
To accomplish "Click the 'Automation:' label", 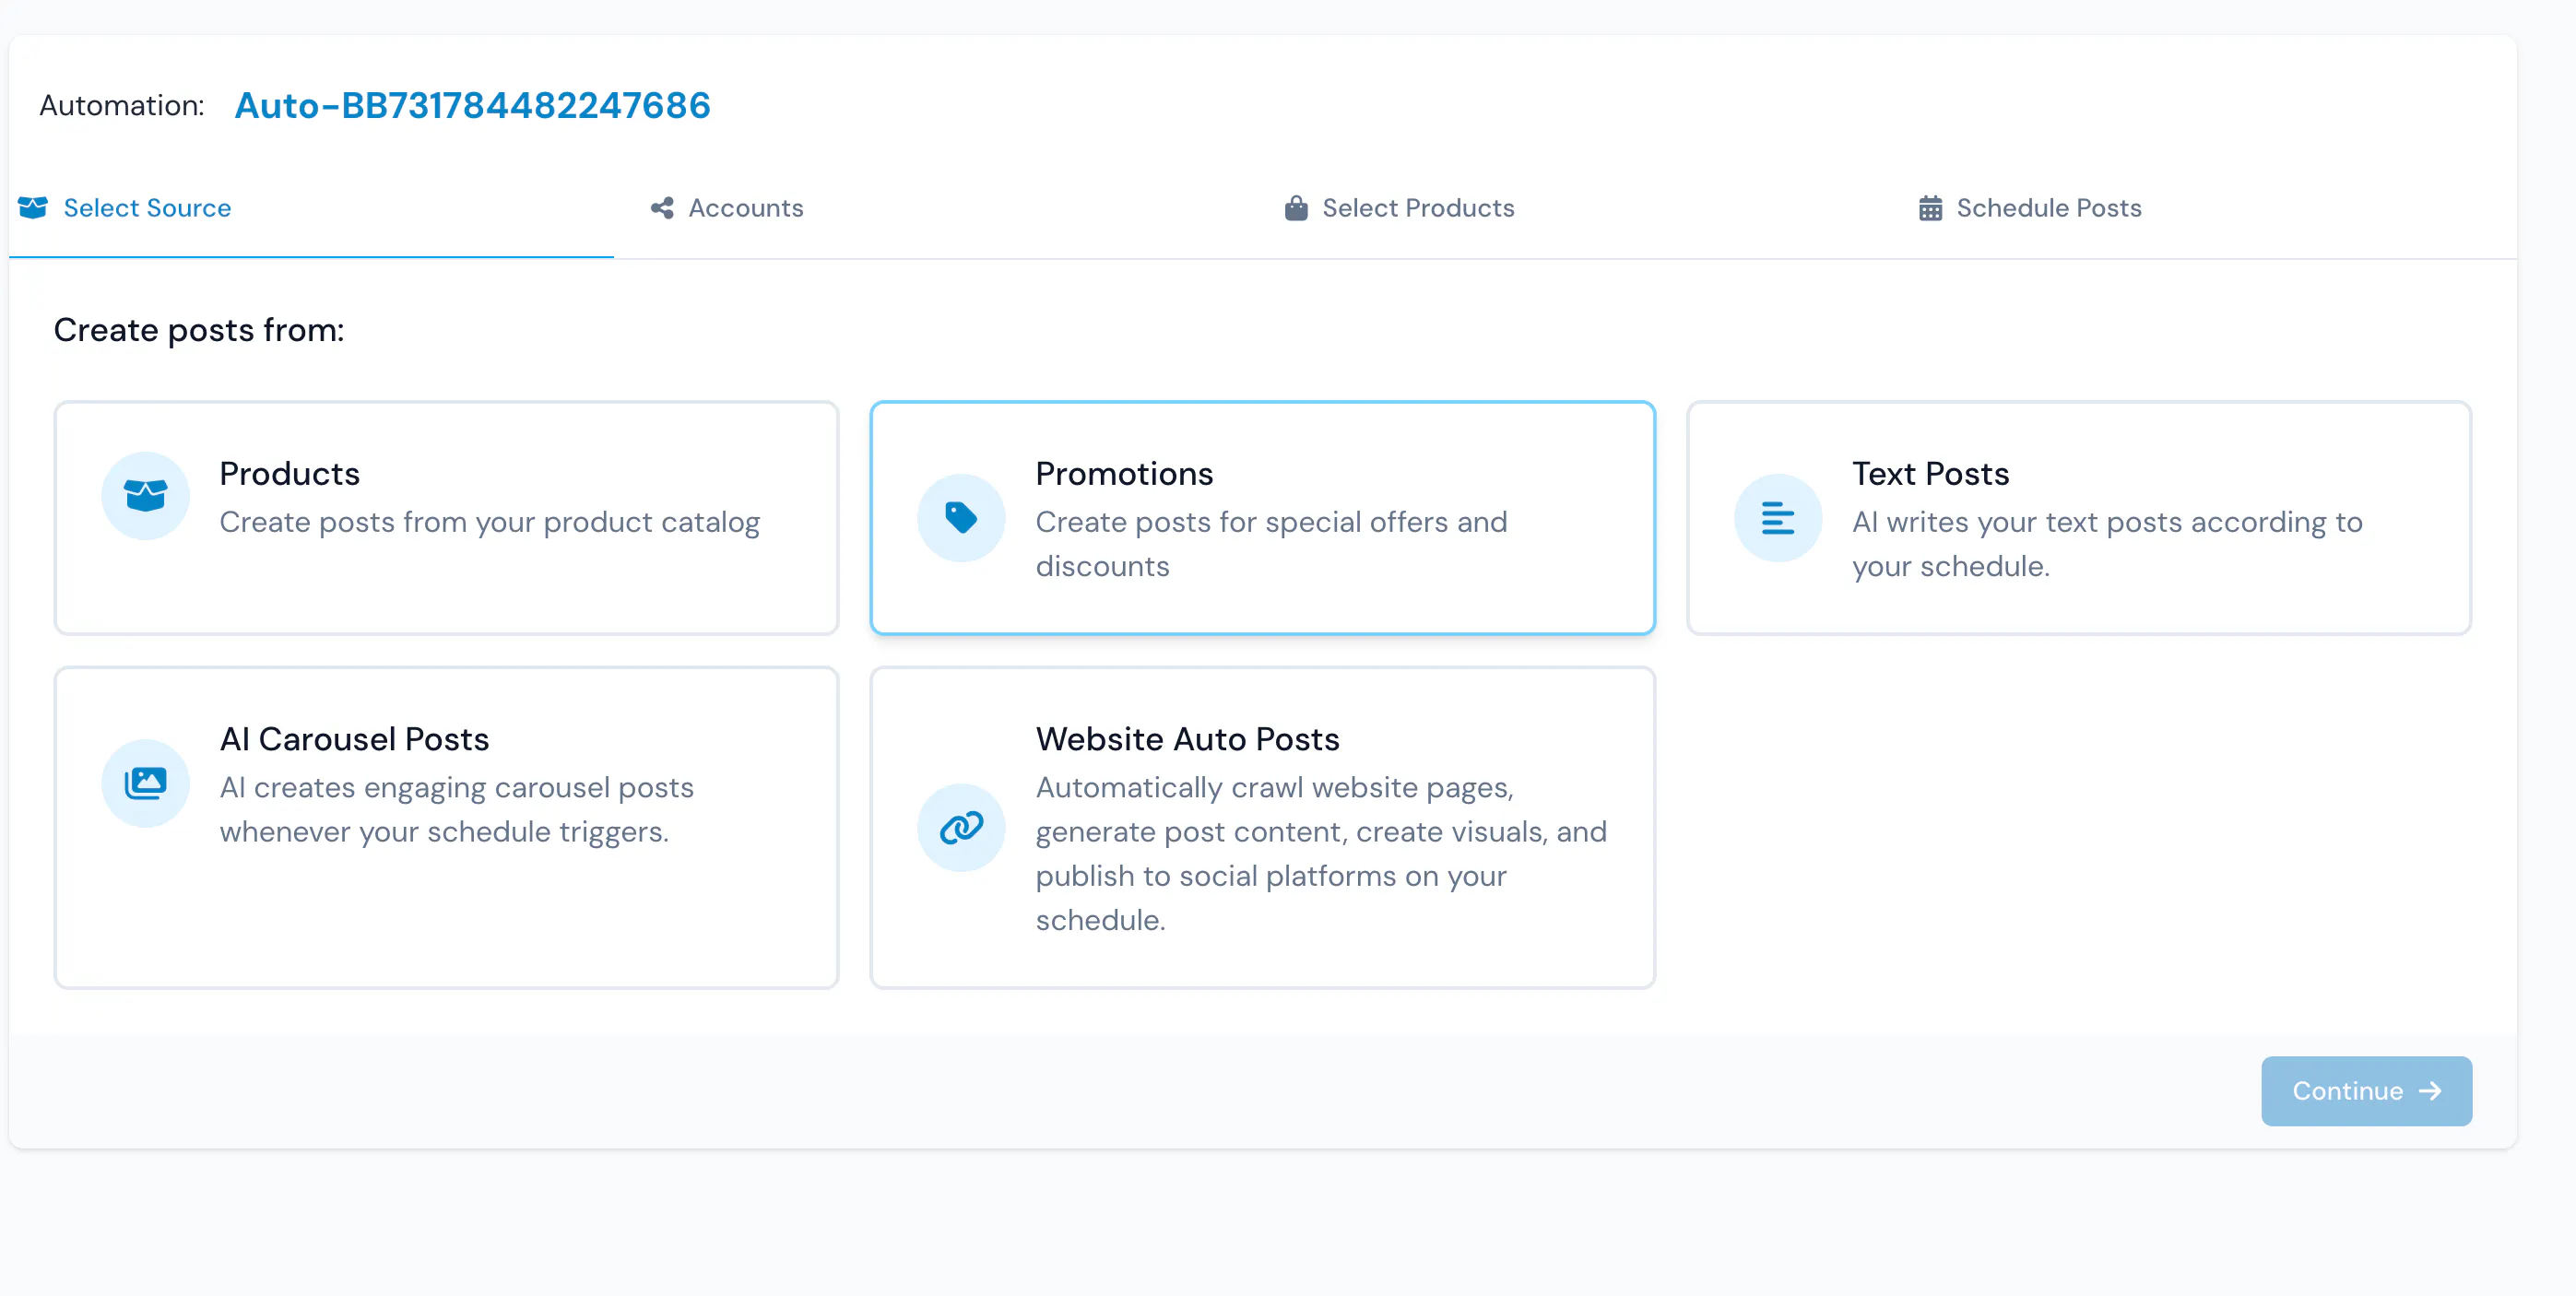I will click(x=122, y=105).
